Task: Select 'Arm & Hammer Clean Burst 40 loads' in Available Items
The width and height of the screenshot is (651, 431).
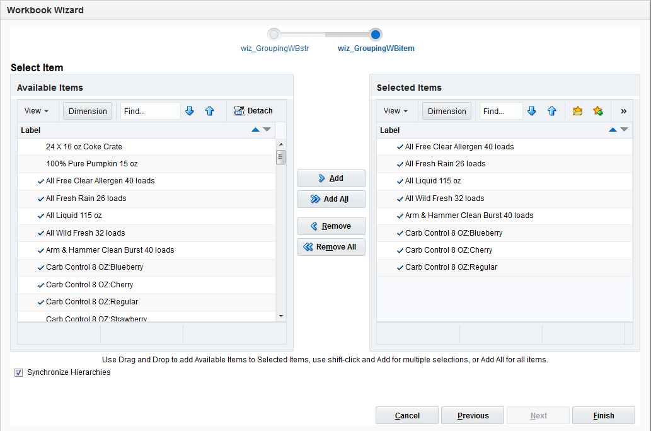Action: pyautogui.click(x=146, y=250)
